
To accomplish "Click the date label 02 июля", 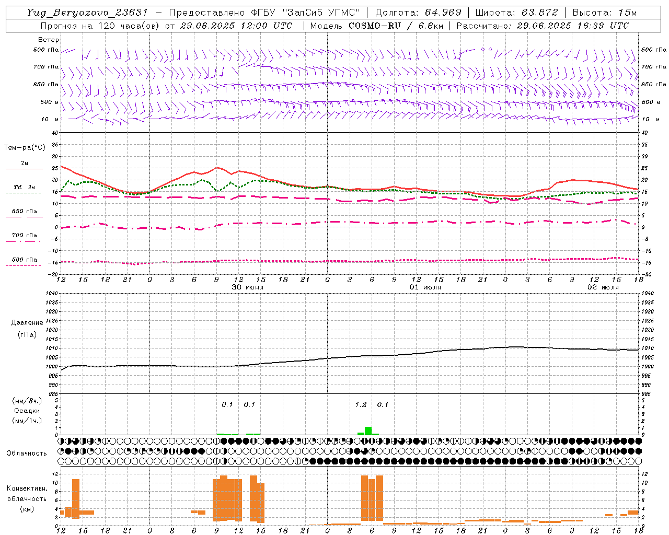I will click(603, 287).
